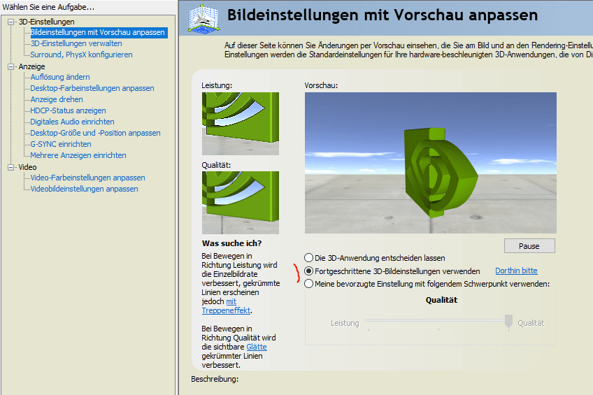The width and height of the screenshot is (593, 395).
Task: Select 'Meine bevorzugte Einstellung' radio button
Action: tap(308, 284)
